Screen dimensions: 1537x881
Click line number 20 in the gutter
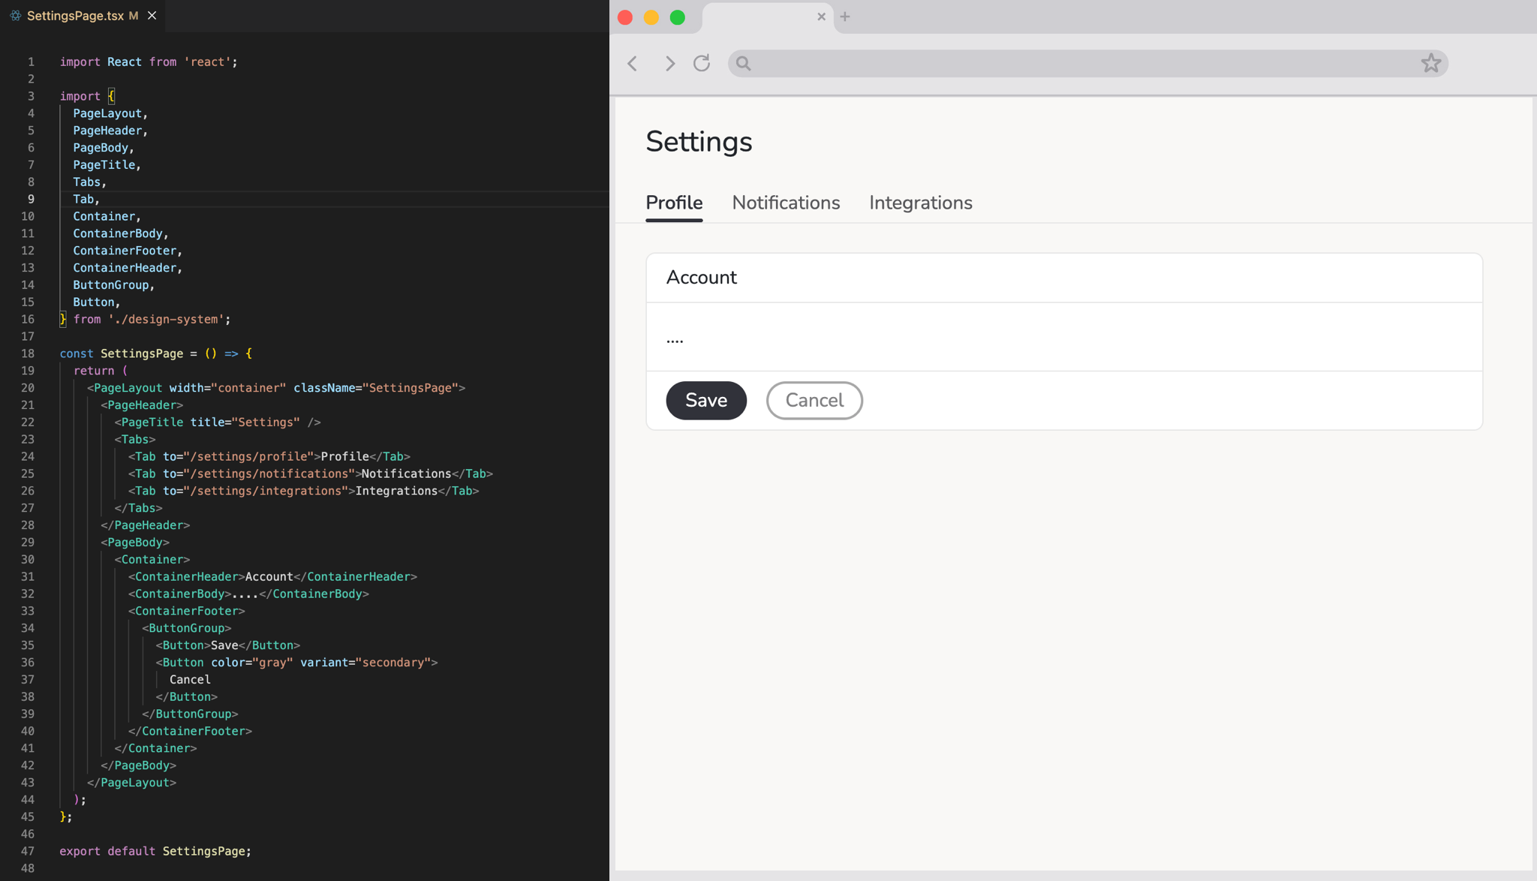28,388
